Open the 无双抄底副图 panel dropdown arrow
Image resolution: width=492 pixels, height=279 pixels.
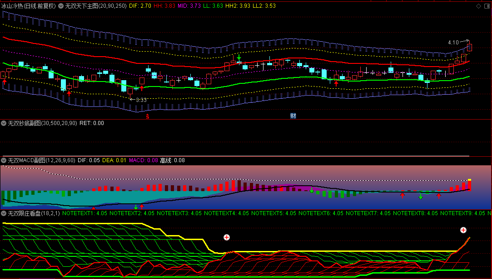point(4,123)
